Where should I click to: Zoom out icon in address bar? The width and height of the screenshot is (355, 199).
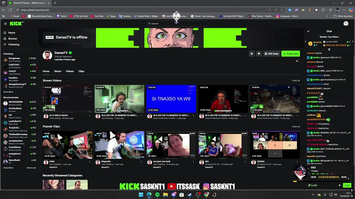[270, 10]
